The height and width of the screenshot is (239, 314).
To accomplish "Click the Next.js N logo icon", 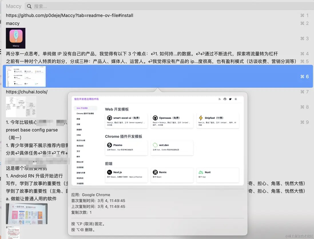I will point(109,172).
